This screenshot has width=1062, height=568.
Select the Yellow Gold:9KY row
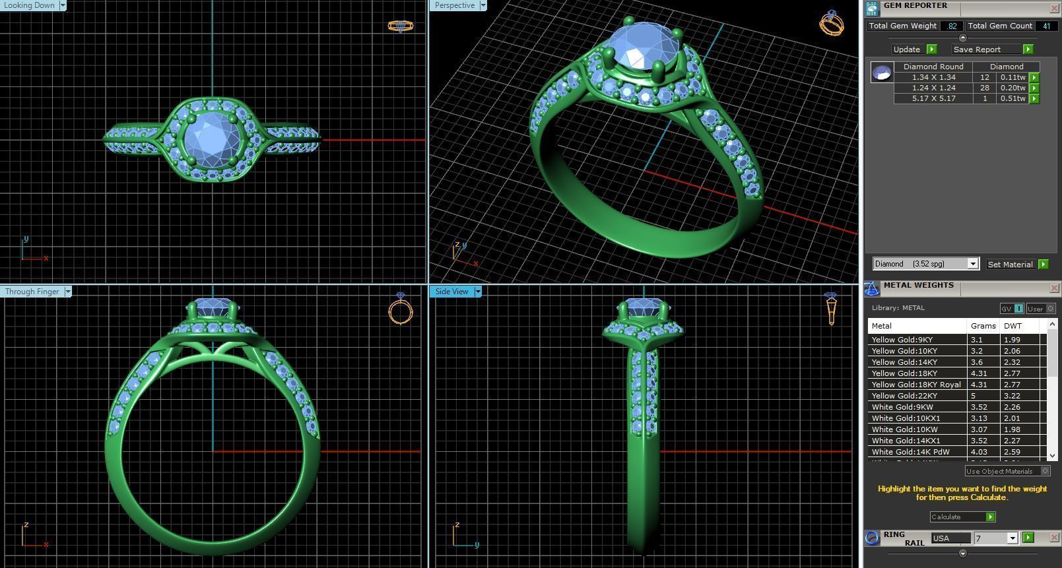pyautogui.click(x=957, y=340)
